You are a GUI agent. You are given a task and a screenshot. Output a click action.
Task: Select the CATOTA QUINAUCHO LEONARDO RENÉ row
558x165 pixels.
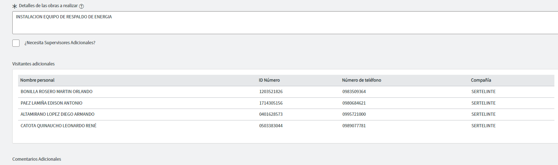pyautogui.click(x=286, y=126)
